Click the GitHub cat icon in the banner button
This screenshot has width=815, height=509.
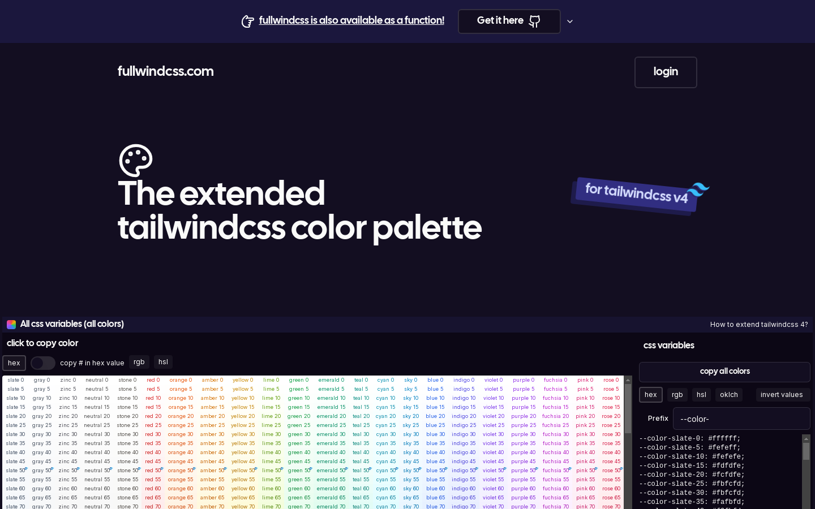click(534, 21)
